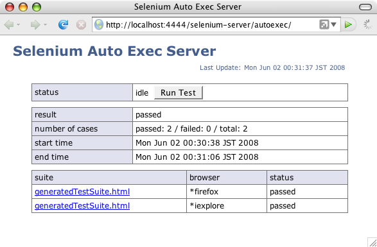The height and width of the screenshot is (247, 377).
Task: Click the toolbar toggle pill in title bar
Action: click(x=365, y=7)
